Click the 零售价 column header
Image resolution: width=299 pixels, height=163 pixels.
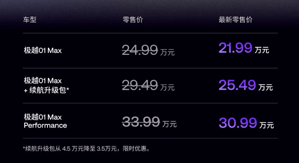pyautogui.click(x=133, y=20)
